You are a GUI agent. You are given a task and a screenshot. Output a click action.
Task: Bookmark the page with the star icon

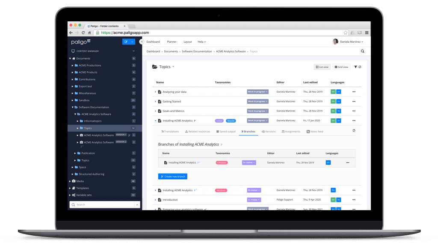coord(346,32)
